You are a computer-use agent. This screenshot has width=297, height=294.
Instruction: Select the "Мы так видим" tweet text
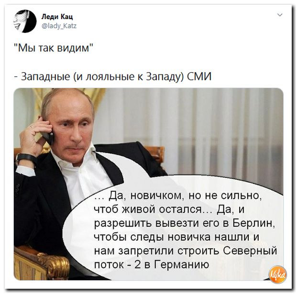point(54,48)
